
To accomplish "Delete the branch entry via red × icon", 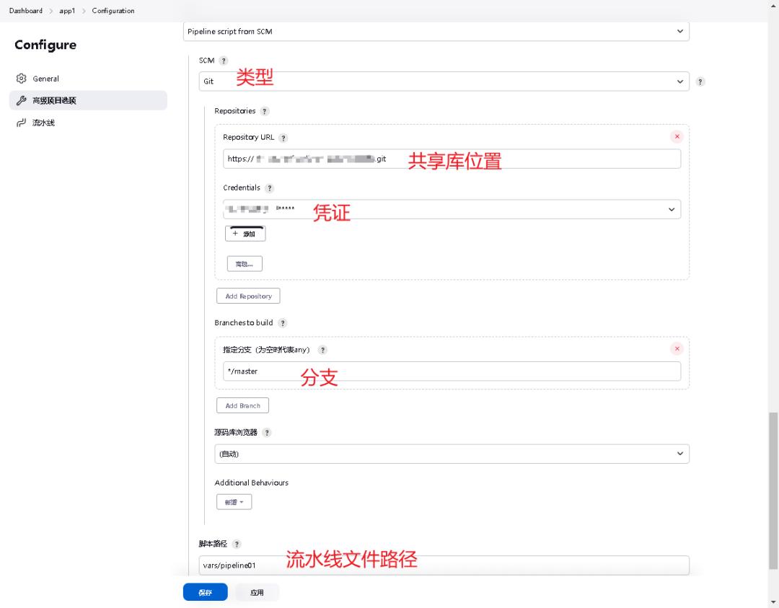I will coord(677,348).
